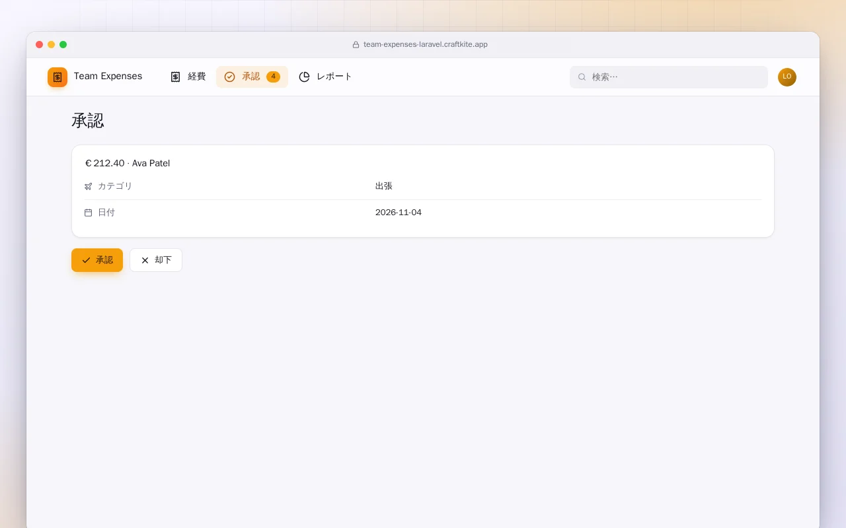Open the 承認 approvals tab in navigation
The width and height of the screenshot is (846, 528).
tap(252, 77)
